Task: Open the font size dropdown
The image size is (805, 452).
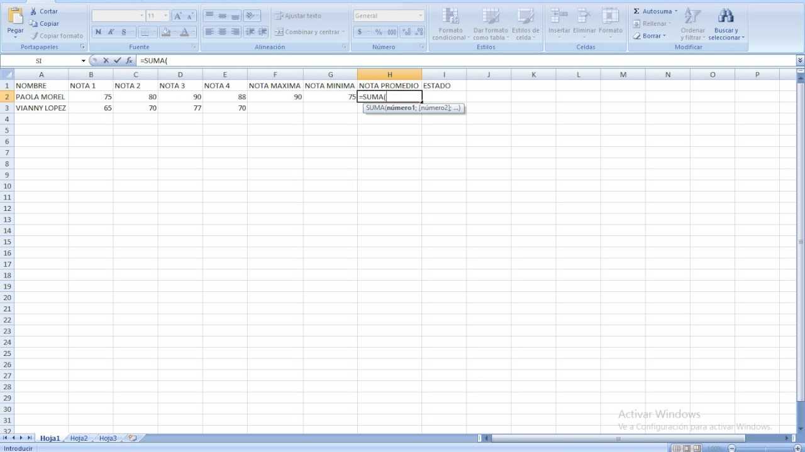Action: click(x=166, y=16)
